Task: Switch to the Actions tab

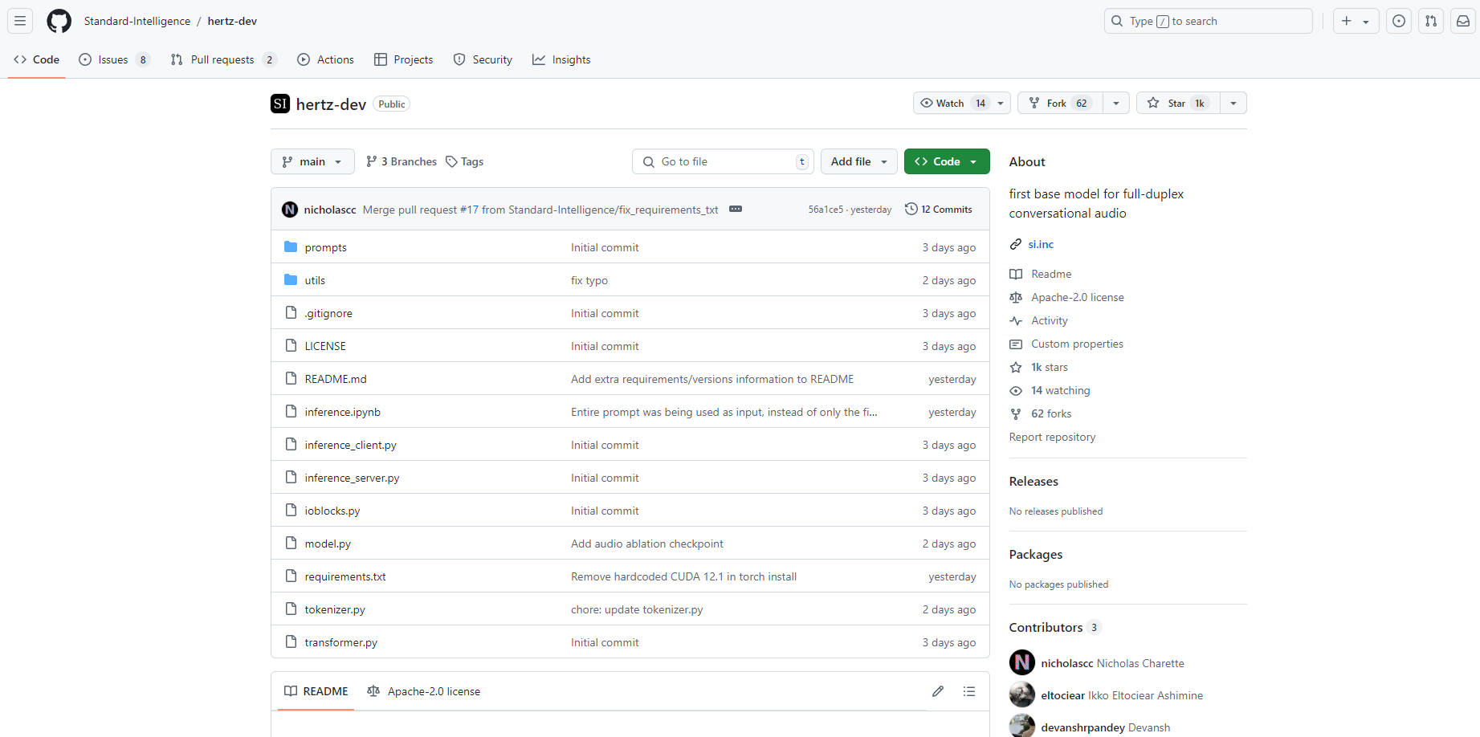Action: 325,59
